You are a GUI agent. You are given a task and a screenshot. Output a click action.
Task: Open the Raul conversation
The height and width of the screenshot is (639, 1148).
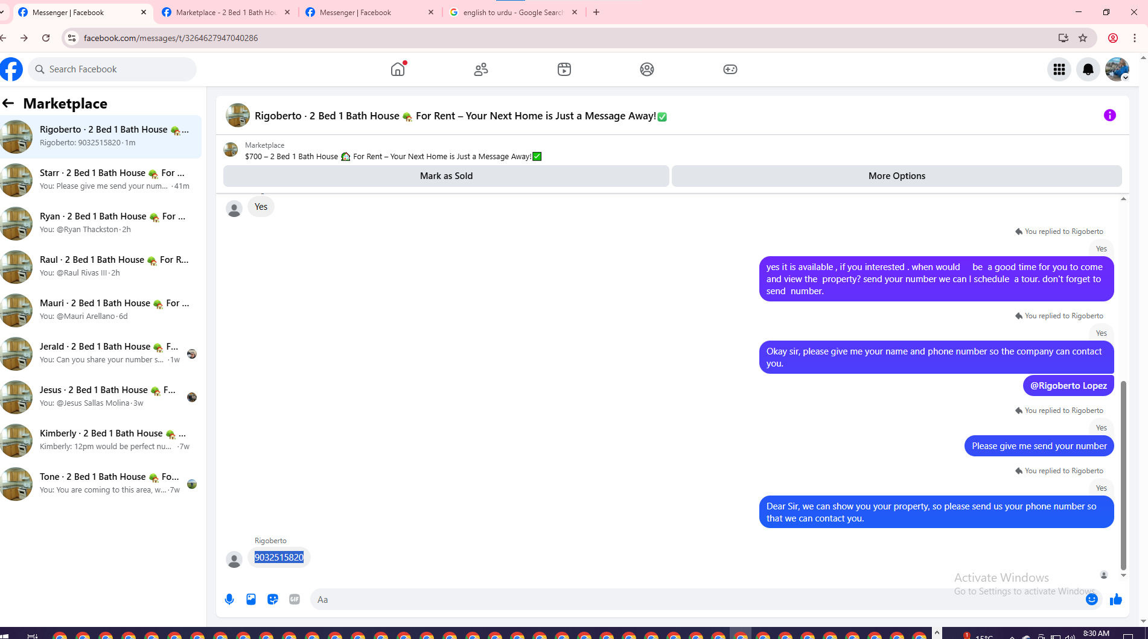[x=101, y=266]
